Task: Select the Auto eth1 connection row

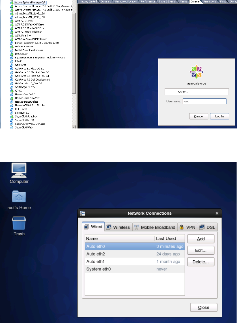Action: (x=135, y=262)
